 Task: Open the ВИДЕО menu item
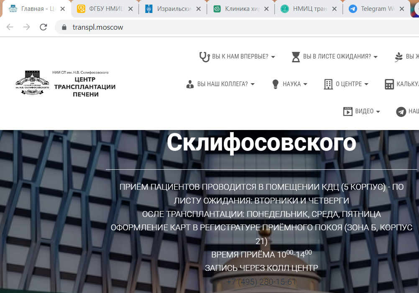(x=362, y=111)
